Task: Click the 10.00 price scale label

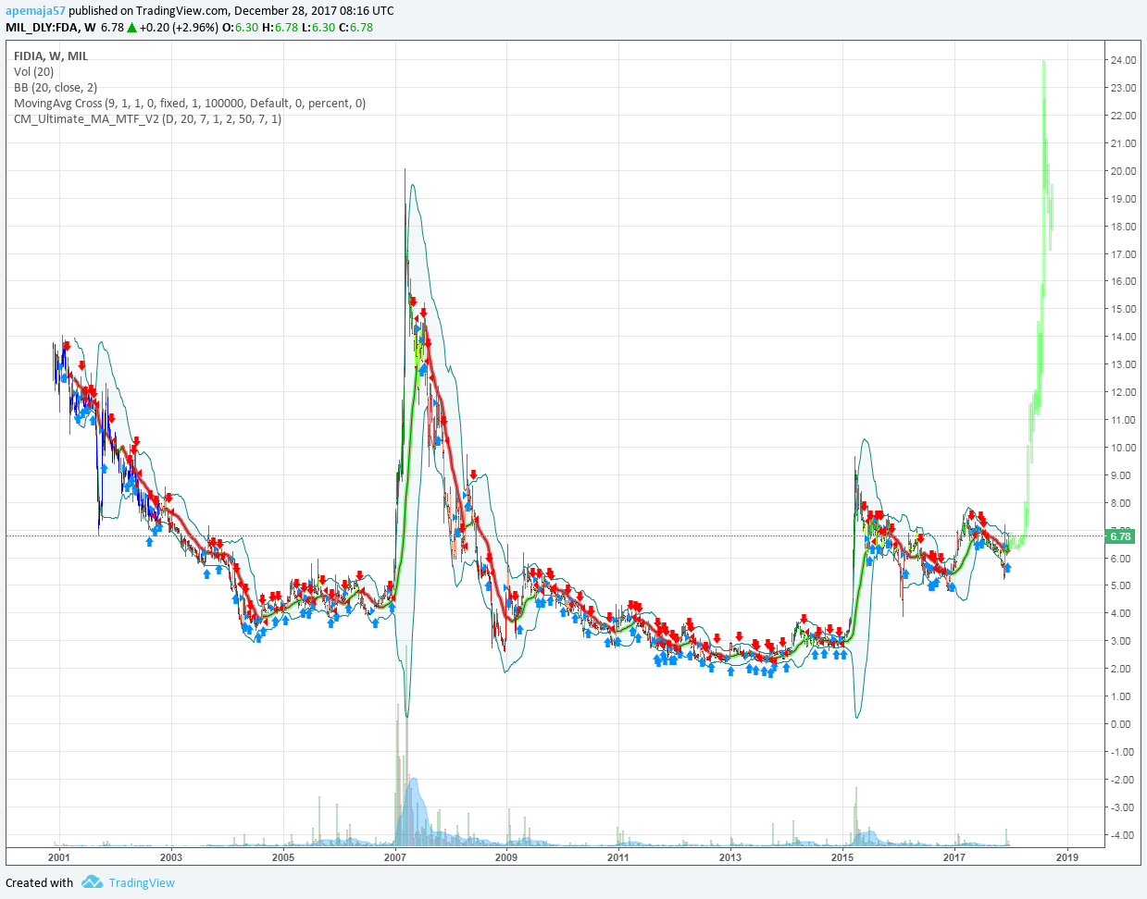Action: 1123,448
